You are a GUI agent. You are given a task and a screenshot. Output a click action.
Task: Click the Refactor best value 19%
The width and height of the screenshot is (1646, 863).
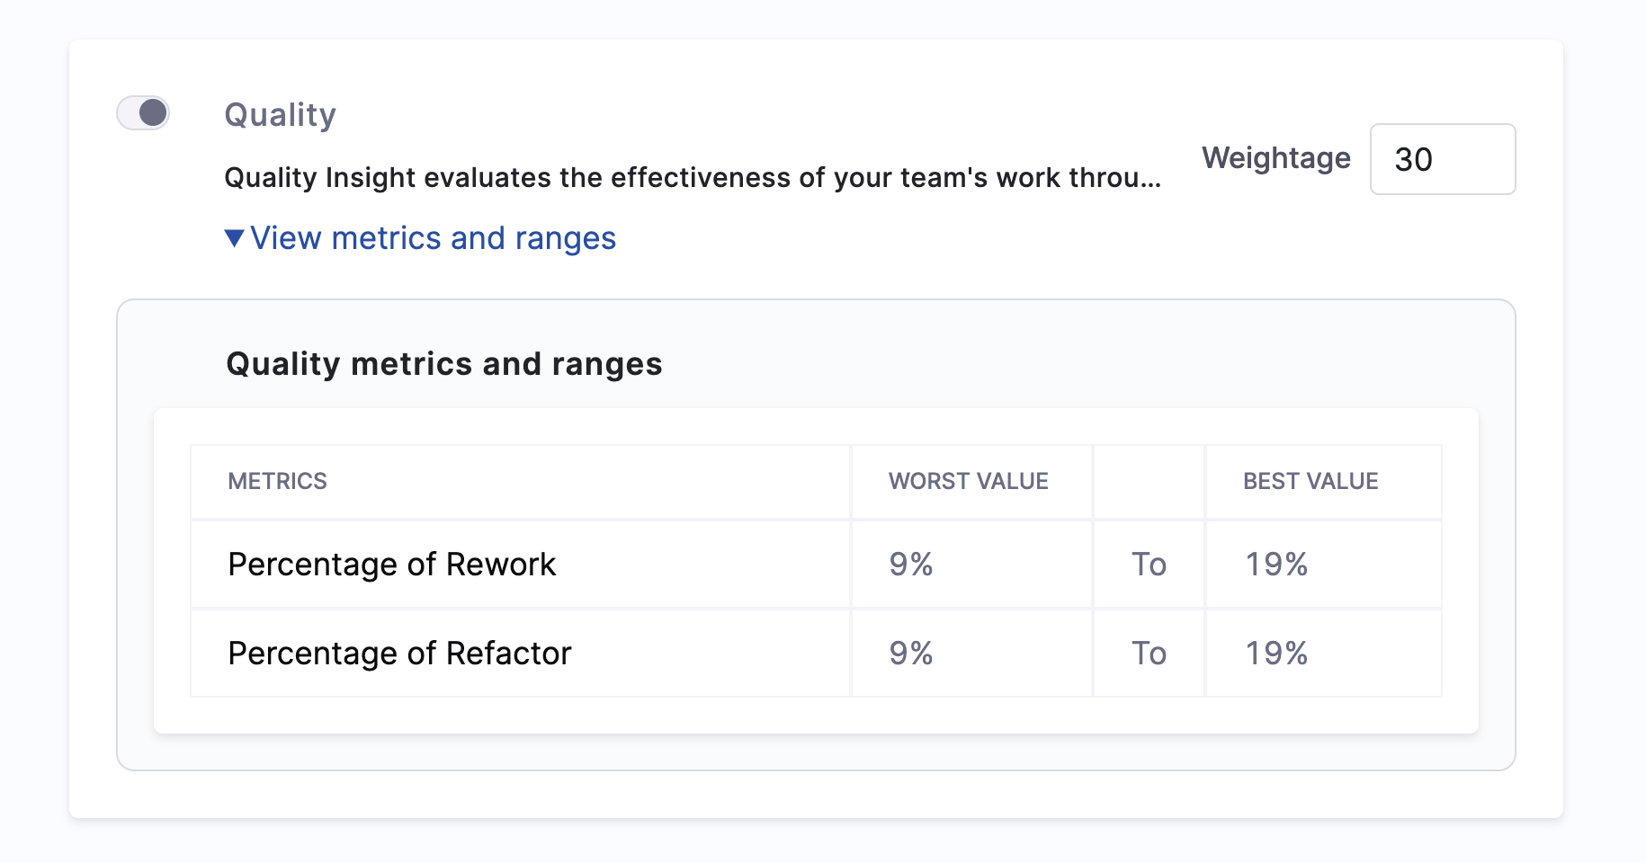(x=1275, y=654)
